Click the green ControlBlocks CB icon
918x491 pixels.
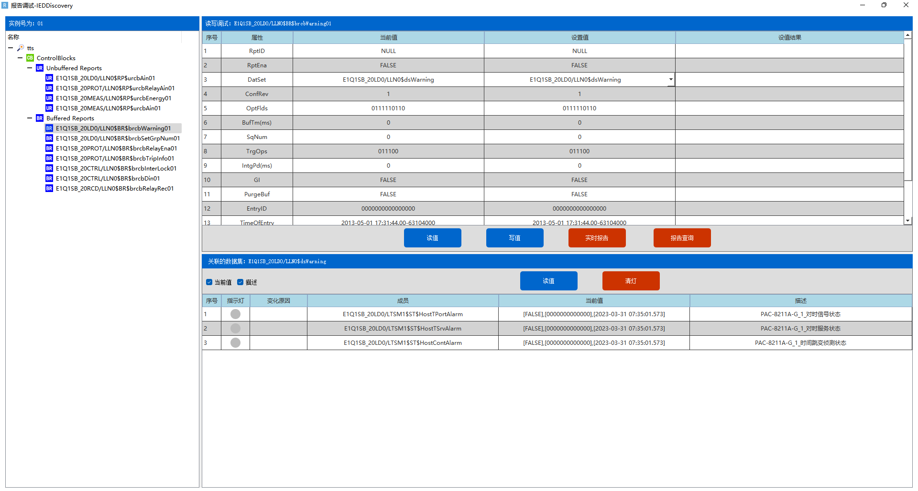pyautogui.click(x=30, y=58)
